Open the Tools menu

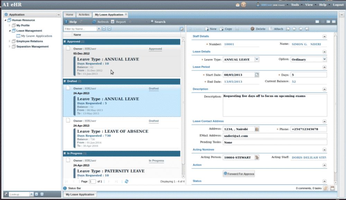tap(295, 5)
